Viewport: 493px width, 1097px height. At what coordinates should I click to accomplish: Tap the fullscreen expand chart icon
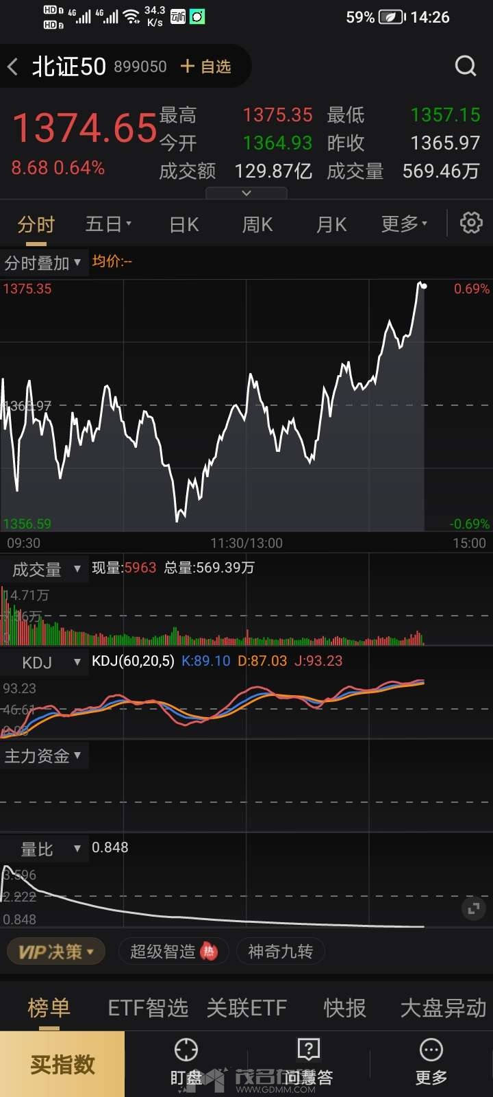click(473, 909)
